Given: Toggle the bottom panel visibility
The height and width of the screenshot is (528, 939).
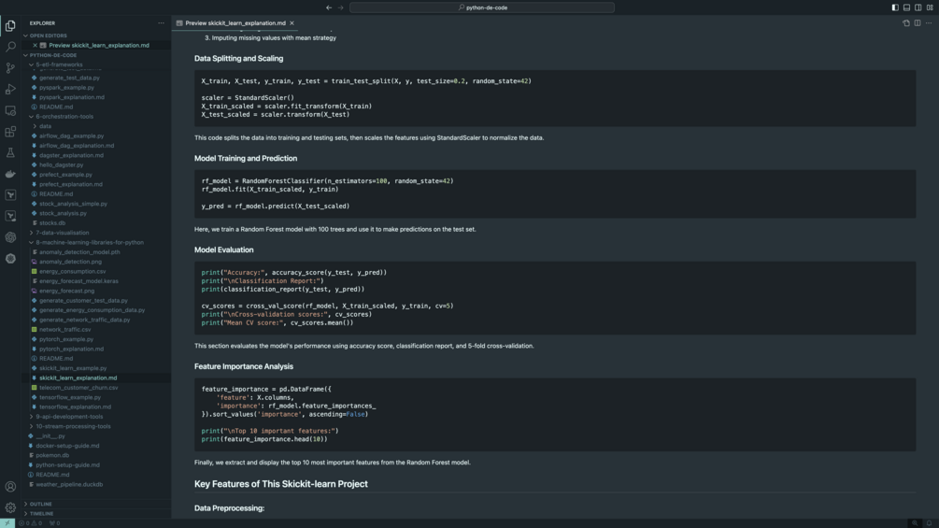Looking at the screenshot, I should coord(906,7).
